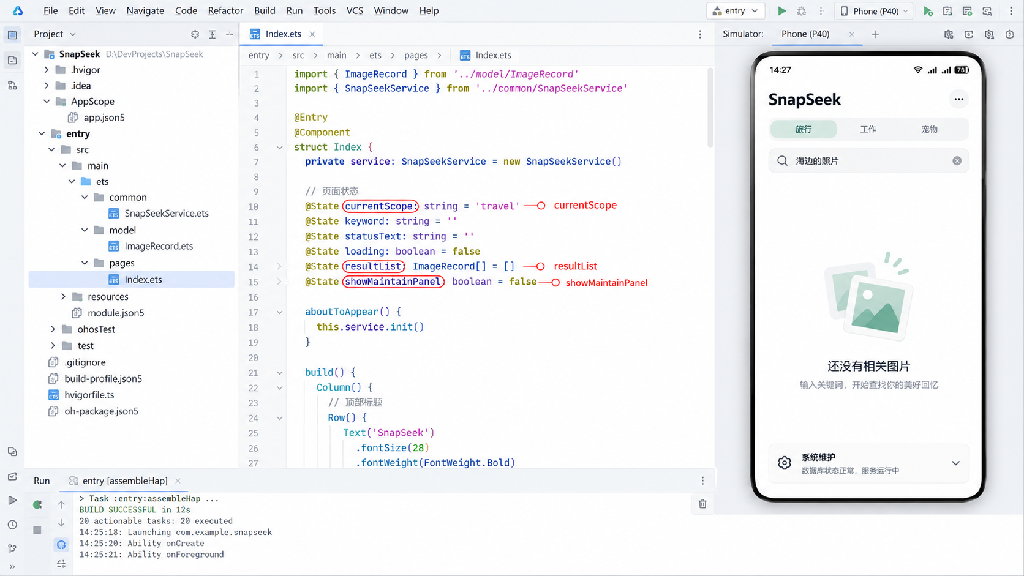Open the Tools menu

(x=325, y=11)
